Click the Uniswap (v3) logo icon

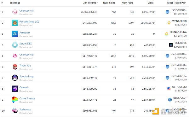[15, 12]
